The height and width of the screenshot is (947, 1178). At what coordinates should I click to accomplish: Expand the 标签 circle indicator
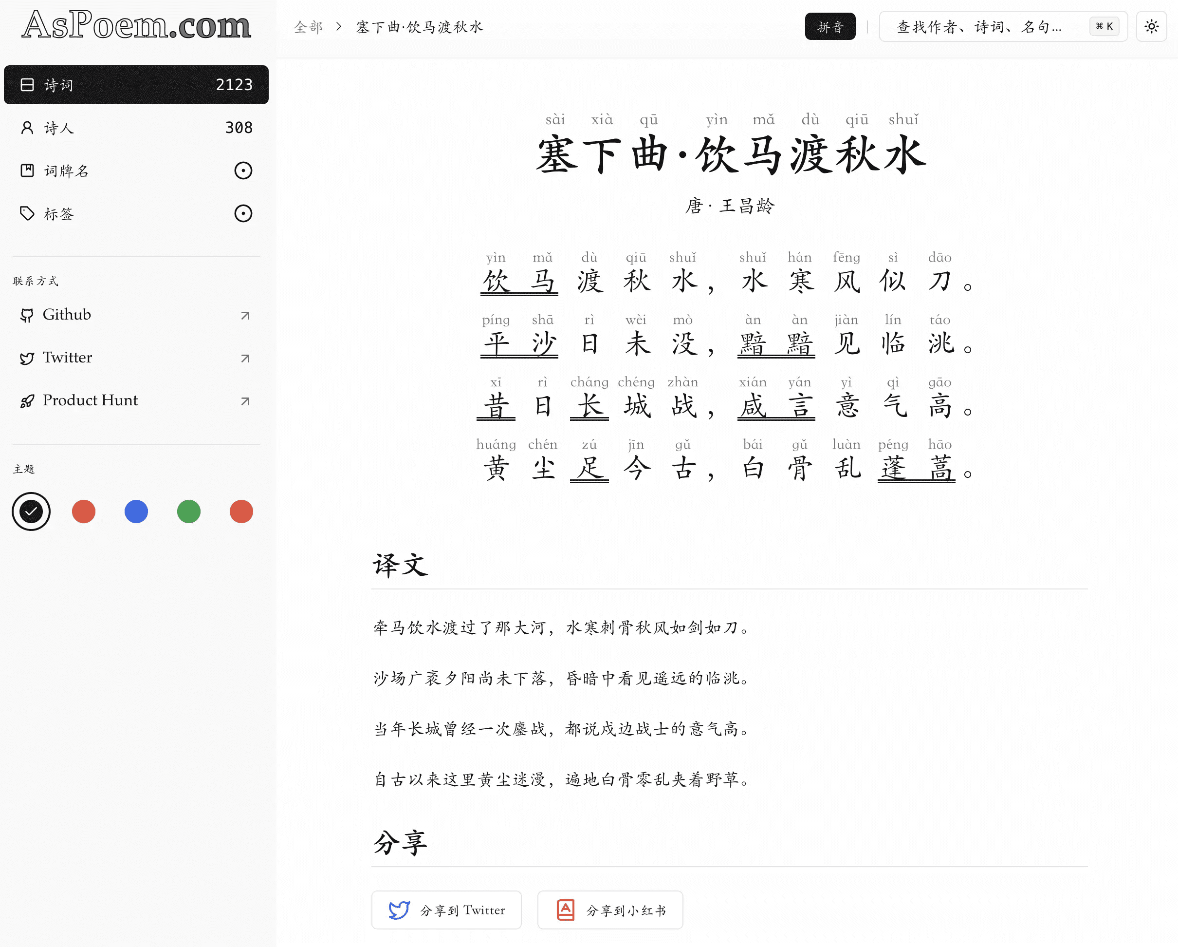point(243,213)
